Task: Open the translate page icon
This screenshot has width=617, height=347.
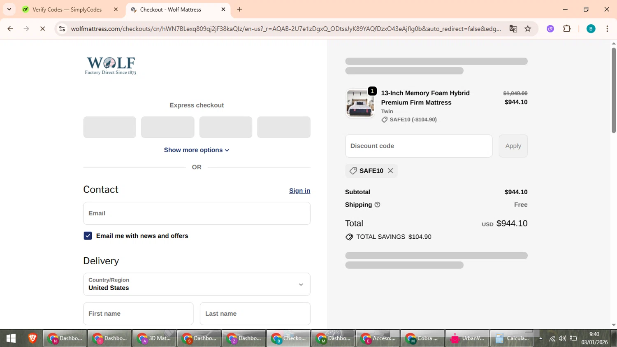Action: 513,29
